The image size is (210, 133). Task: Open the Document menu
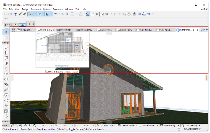tap(36, 9)
